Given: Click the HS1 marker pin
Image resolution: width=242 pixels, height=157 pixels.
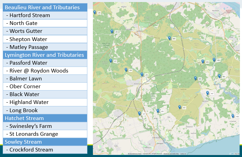Looking at the screenshot, I should click(207, 93).
